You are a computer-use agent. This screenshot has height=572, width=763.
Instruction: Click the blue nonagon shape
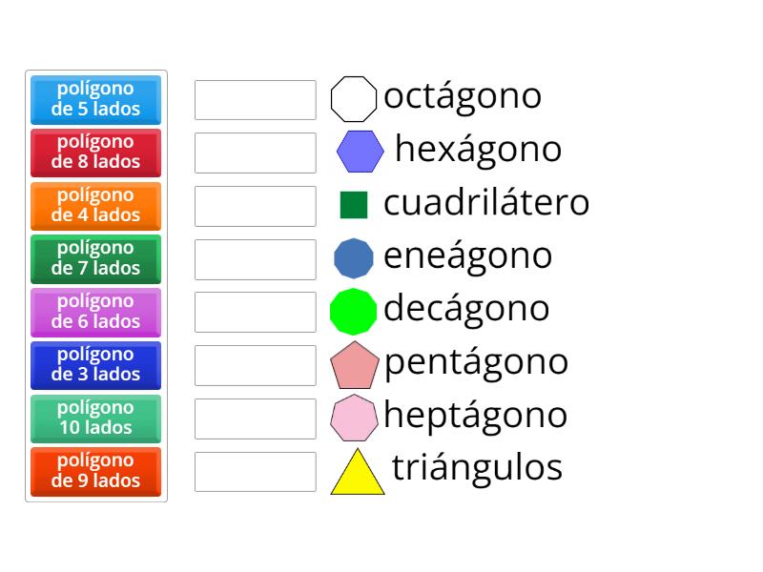pyautogui.click(x=352, y=255)
